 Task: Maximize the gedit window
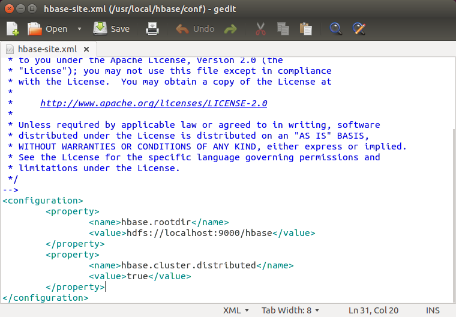32,9
